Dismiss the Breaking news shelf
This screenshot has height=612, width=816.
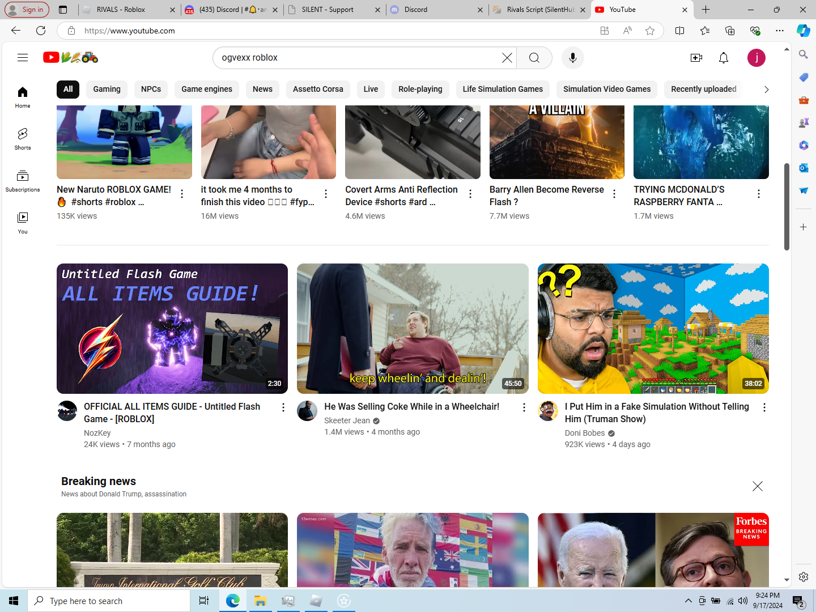point(758,486)
